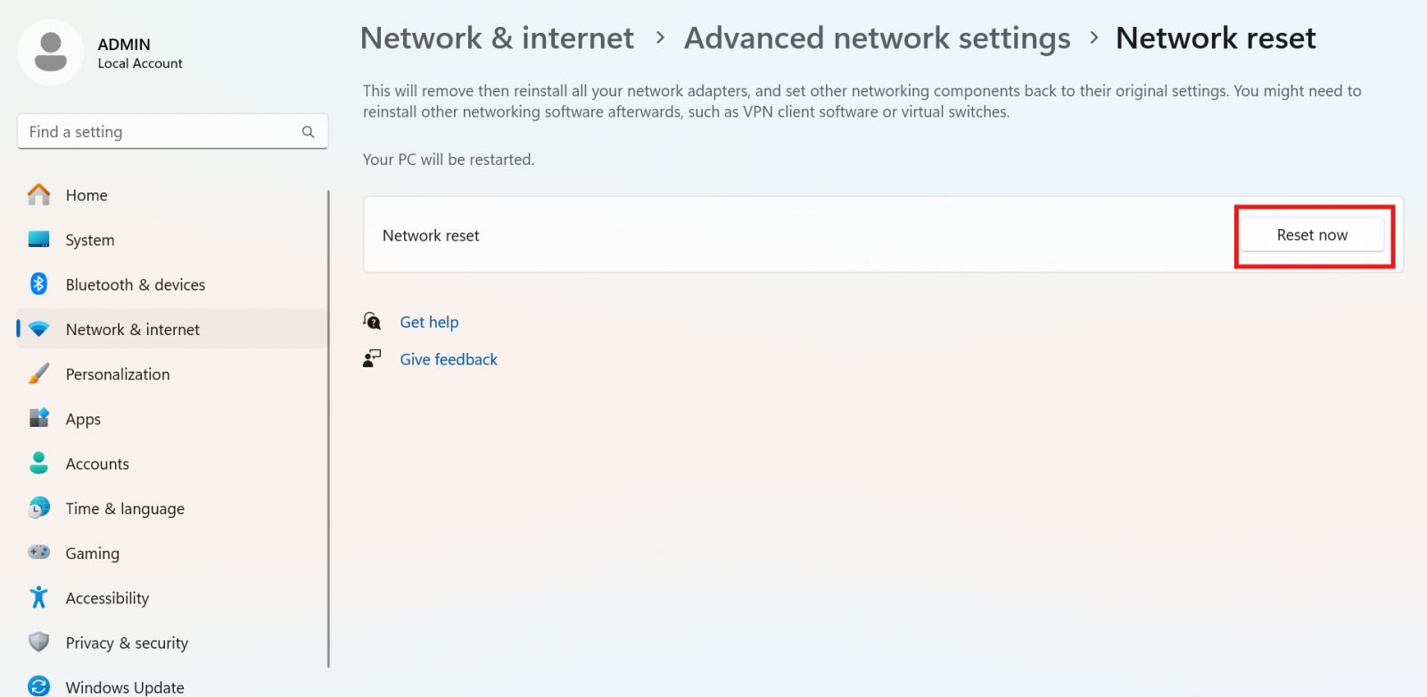Image resolution: width=1427 pixels, height=697 pixels.
Task: Click the Privacy & security shield icon
Action: point(38,642)
